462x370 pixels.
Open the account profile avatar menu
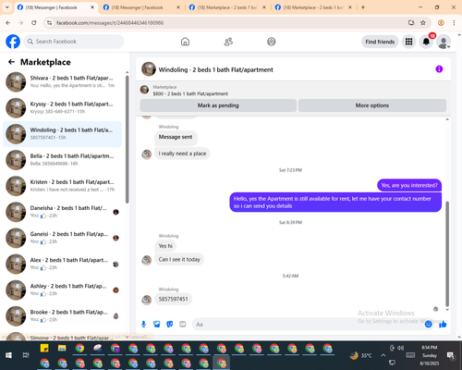(x=444, y=42)
